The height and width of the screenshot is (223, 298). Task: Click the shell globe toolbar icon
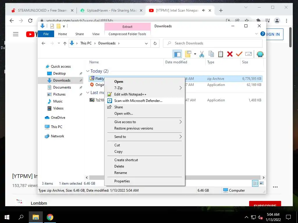pos(260,54)
